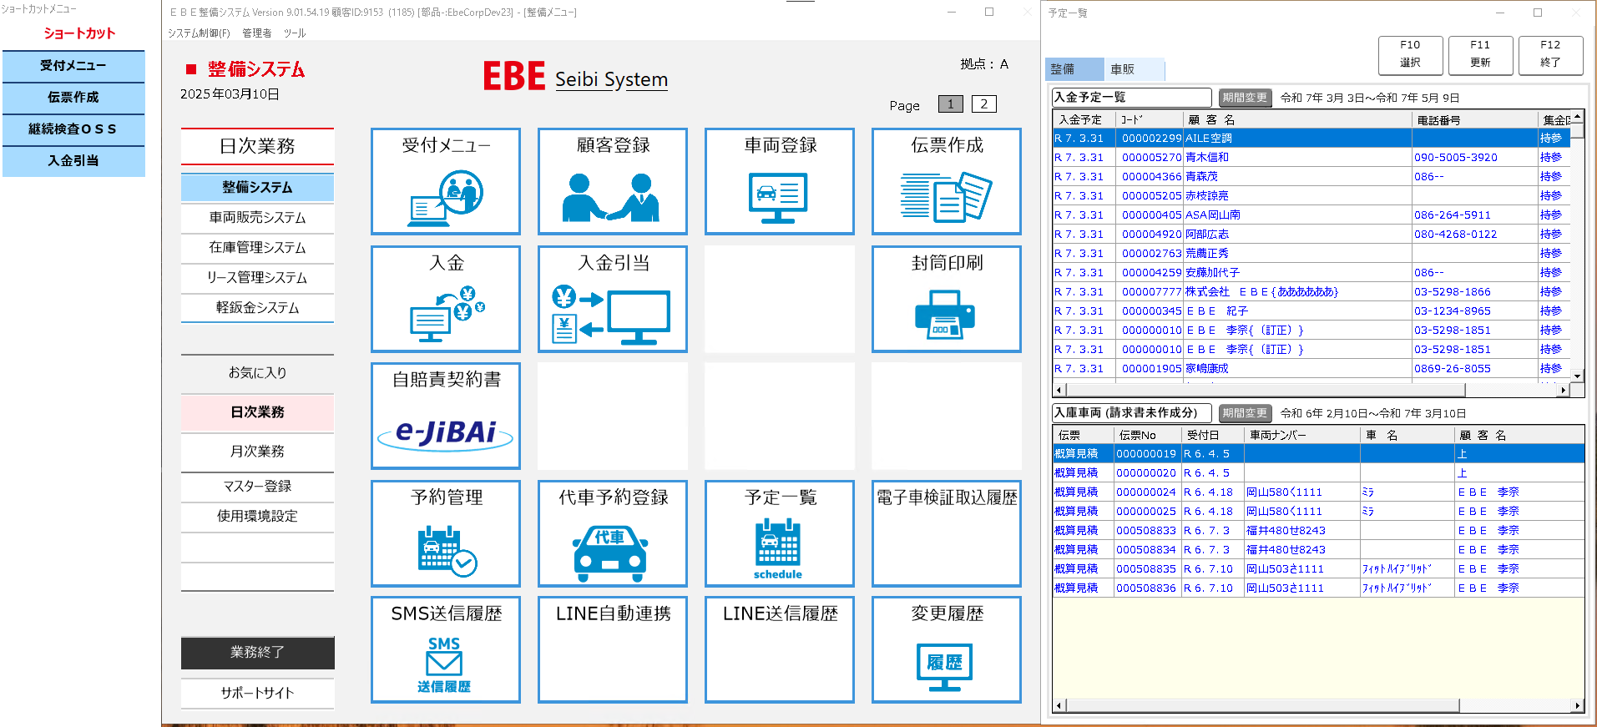Viewport: 1597px width, 727px height.
Task: Choose the 月次業務 category
Action: click(257, 452)
